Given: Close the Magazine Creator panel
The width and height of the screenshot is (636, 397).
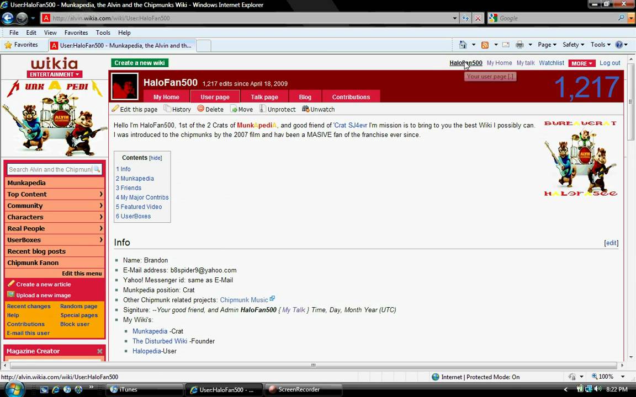Looking at the screenshot, I should (x=100, y=351).
